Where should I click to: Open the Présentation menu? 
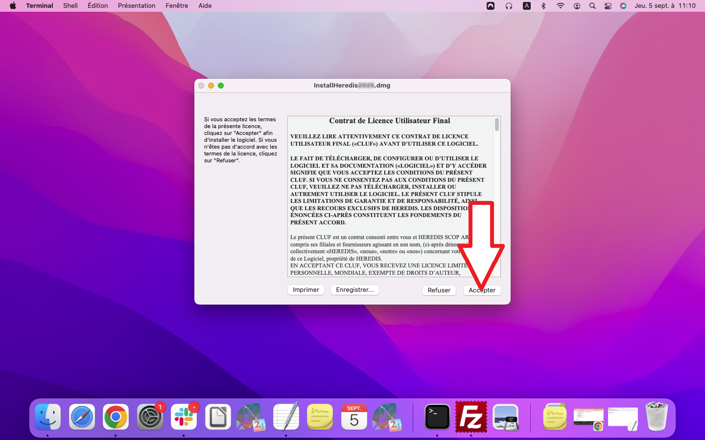pyautogui.click(x=137, y=6)
